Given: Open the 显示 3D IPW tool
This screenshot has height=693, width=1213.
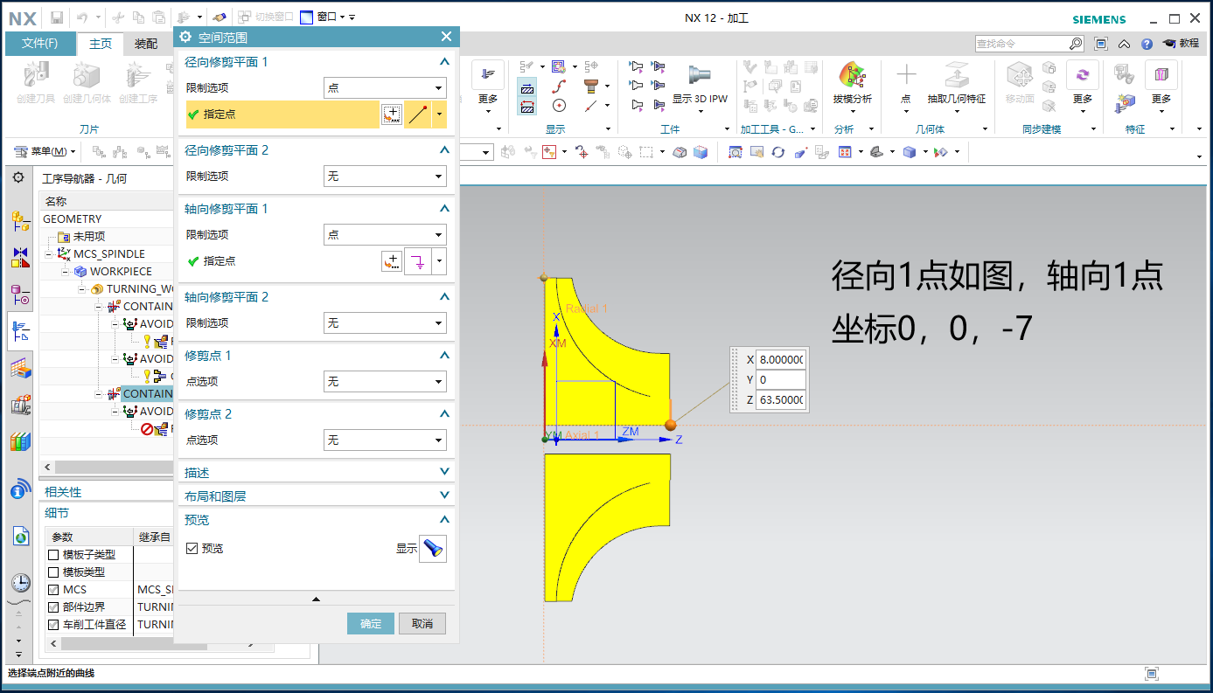Looking at the screenshot, I should coord(700,86).
